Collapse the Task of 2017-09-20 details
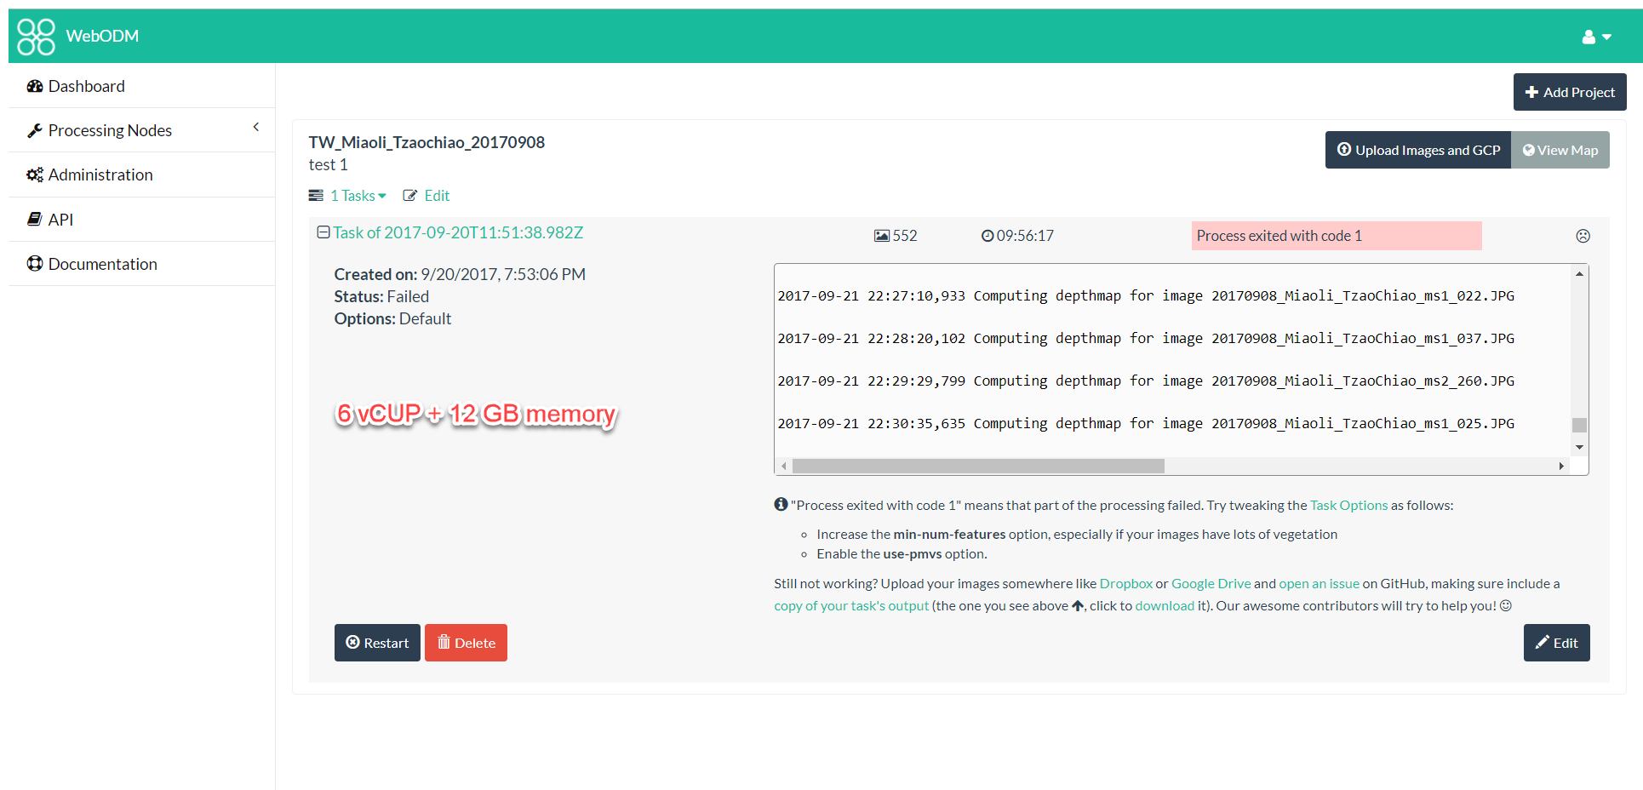Viewport: 1643px width, 790px height. pos(323,232)
